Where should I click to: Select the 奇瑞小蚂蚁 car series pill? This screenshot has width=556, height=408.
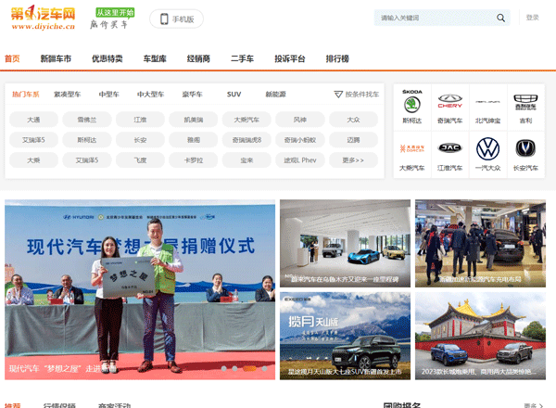300,140
